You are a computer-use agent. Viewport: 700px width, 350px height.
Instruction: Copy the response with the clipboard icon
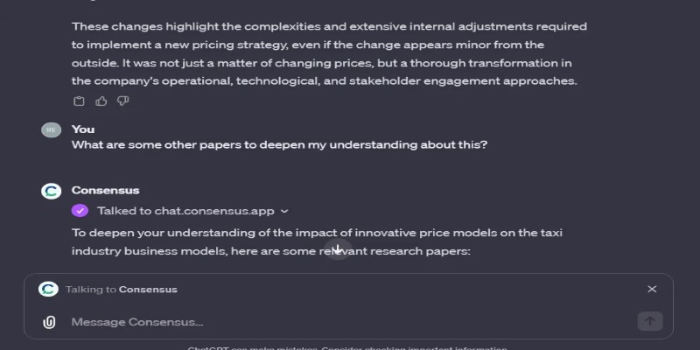79,101
